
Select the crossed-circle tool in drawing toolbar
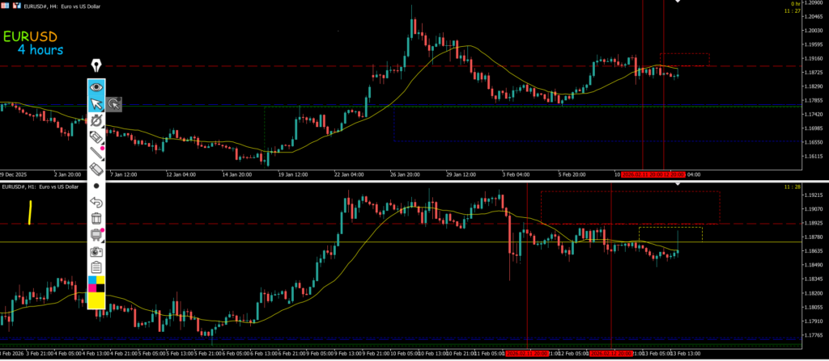(x=96, y=120)
